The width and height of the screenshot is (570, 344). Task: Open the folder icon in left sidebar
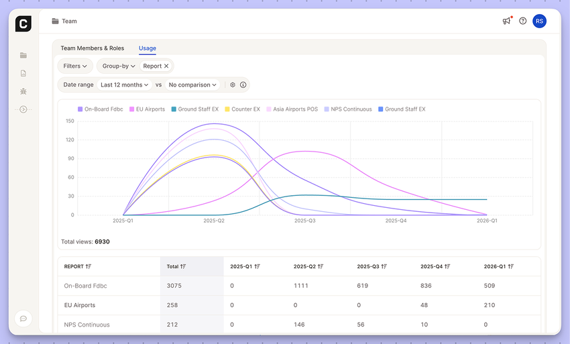point(23,56)
